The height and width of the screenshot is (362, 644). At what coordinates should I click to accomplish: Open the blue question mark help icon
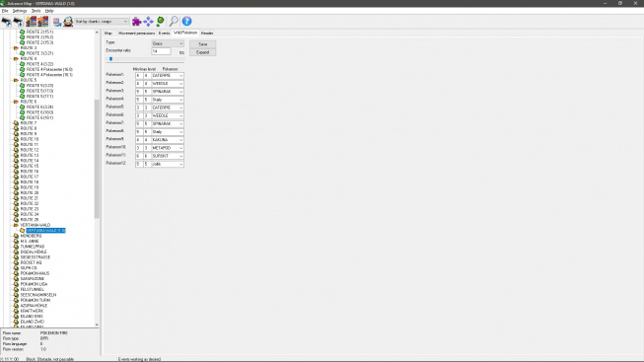click(186, 22)
